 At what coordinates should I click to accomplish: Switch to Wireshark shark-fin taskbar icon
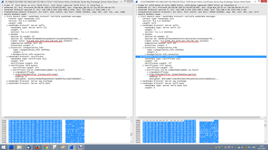(x=71, y=147)
